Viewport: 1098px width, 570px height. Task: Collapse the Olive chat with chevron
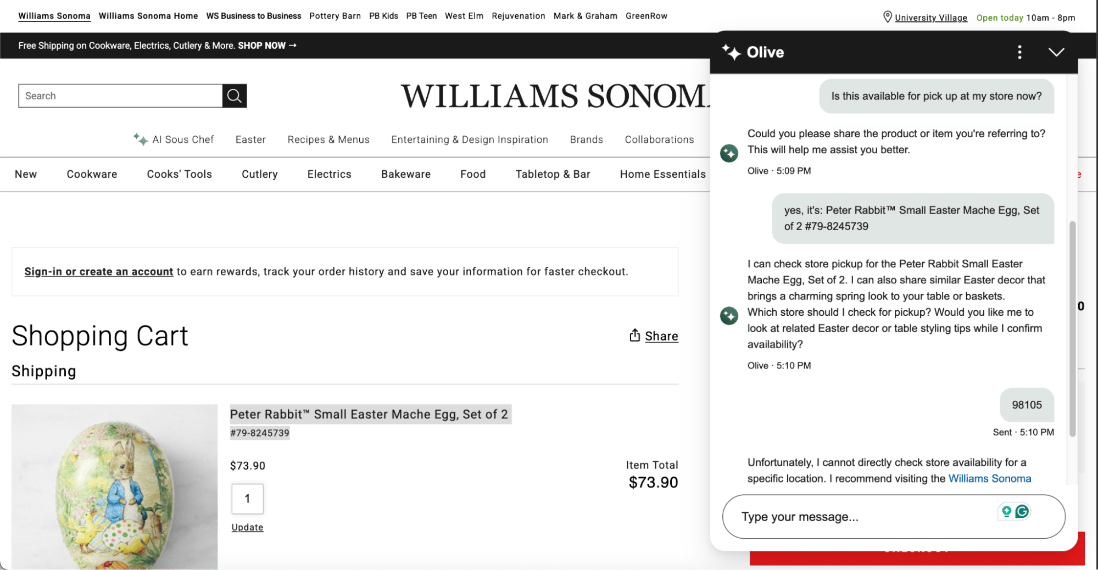pos(1056,52)
